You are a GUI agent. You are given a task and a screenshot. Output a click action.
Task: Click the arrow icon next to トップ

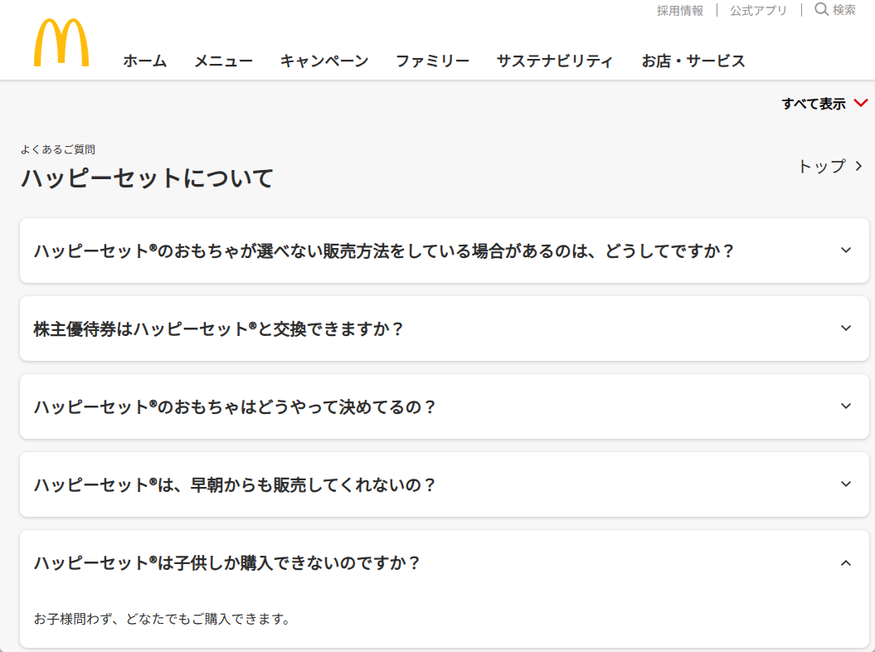click(x=858, y=167)
